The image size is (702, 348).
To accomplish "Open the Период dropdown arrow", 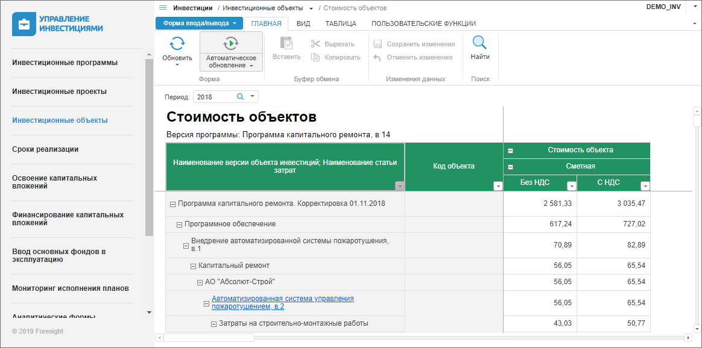I will (x=252, y=96).
